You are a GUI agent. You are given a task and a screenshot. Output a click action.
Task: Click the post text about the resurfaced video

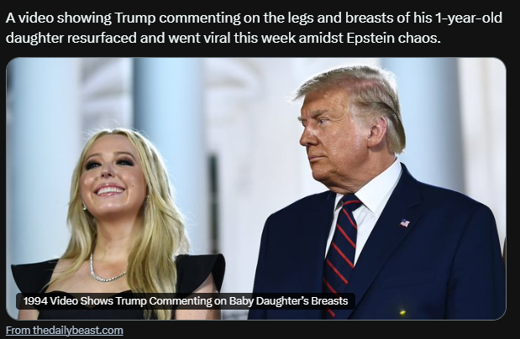point(254,28)
